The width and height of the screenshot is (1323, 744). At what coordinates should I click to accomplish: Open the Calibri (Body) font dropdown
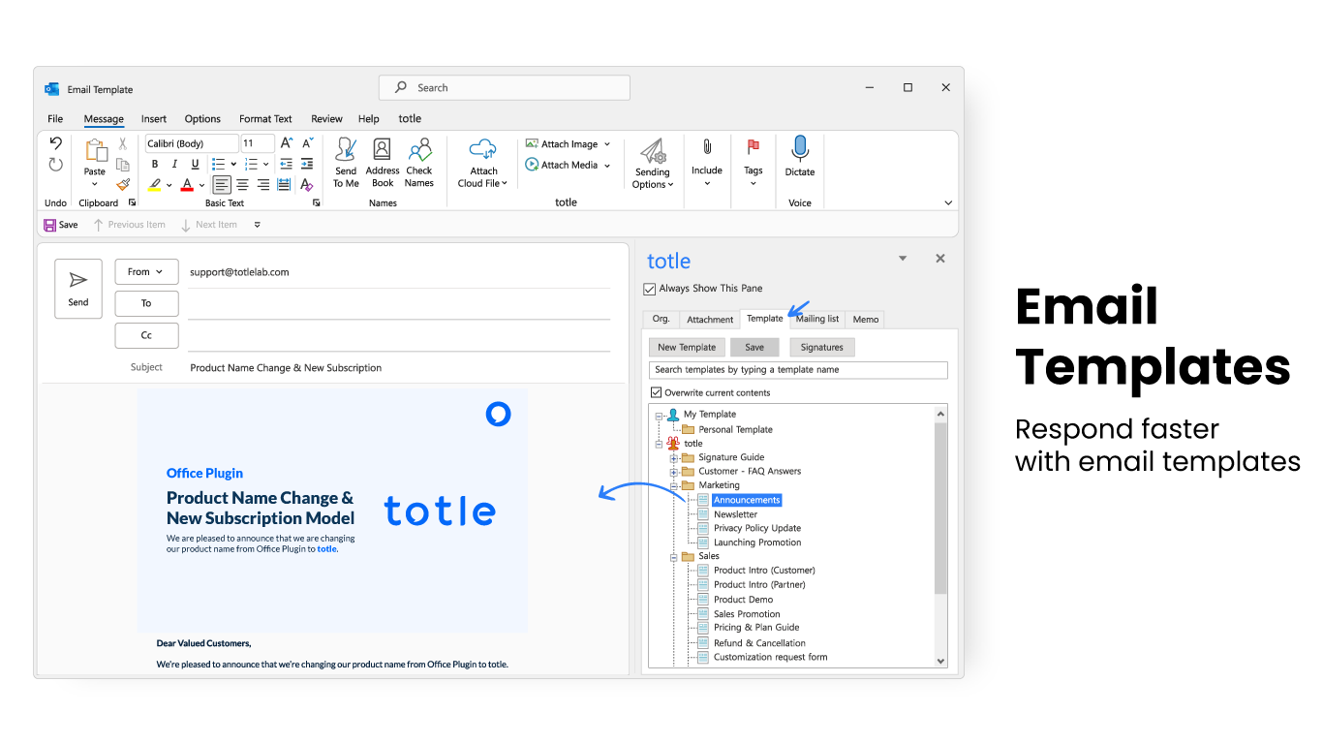pos(192,143)
